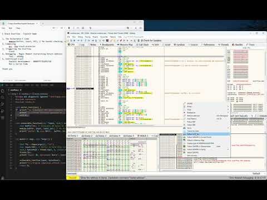Switch to the Breakpoints tab
This screenshot has height=200, width=267.
[x=107, y=44]
